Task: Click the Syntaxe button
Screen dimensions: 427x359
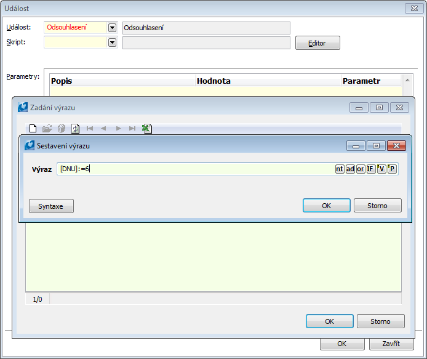Action: 51,206
